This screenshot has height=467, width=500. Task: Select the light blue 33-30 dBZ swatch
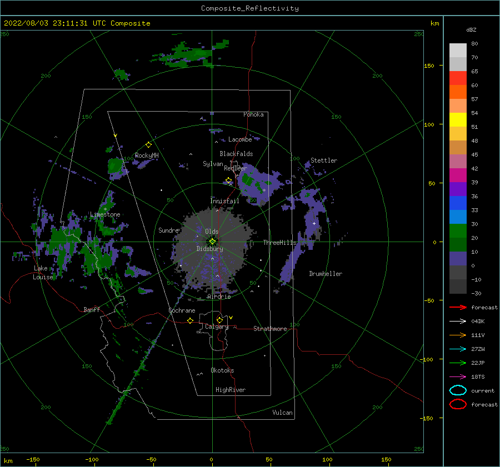tap(458, 217)
